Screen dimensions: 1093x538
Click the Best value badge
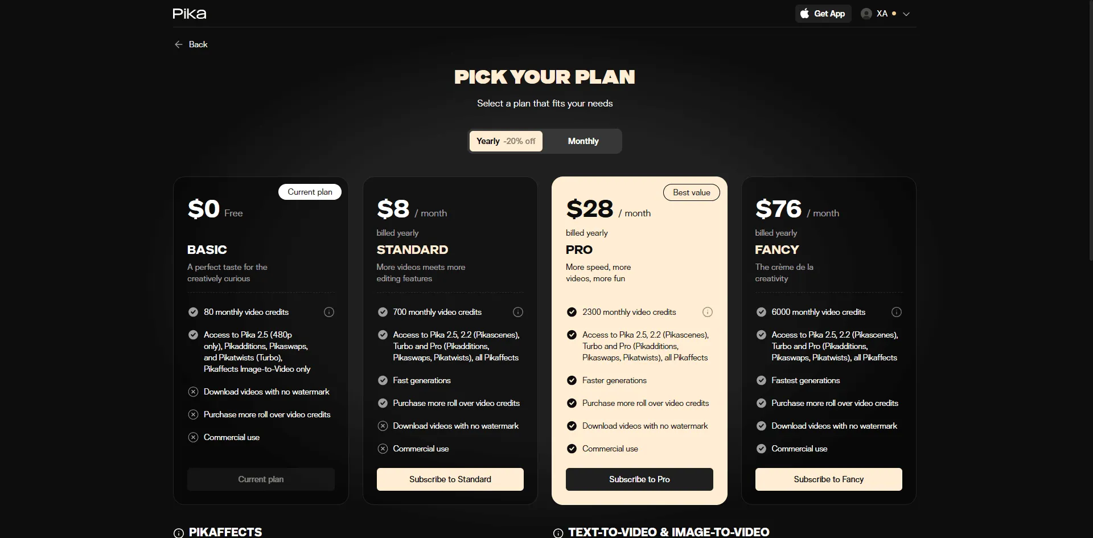point(691,192)
